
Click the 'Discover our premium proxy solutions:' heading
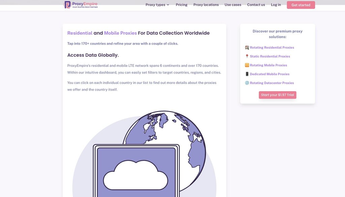coord(278,34)
